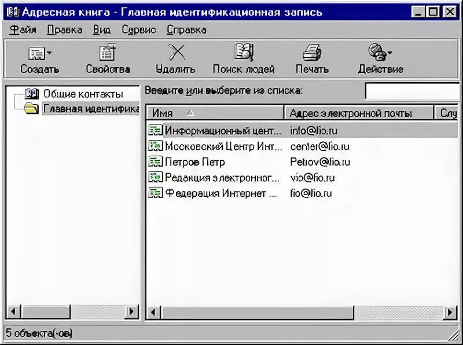Click the Создать toolbar icon

click(x=36, y=53)
